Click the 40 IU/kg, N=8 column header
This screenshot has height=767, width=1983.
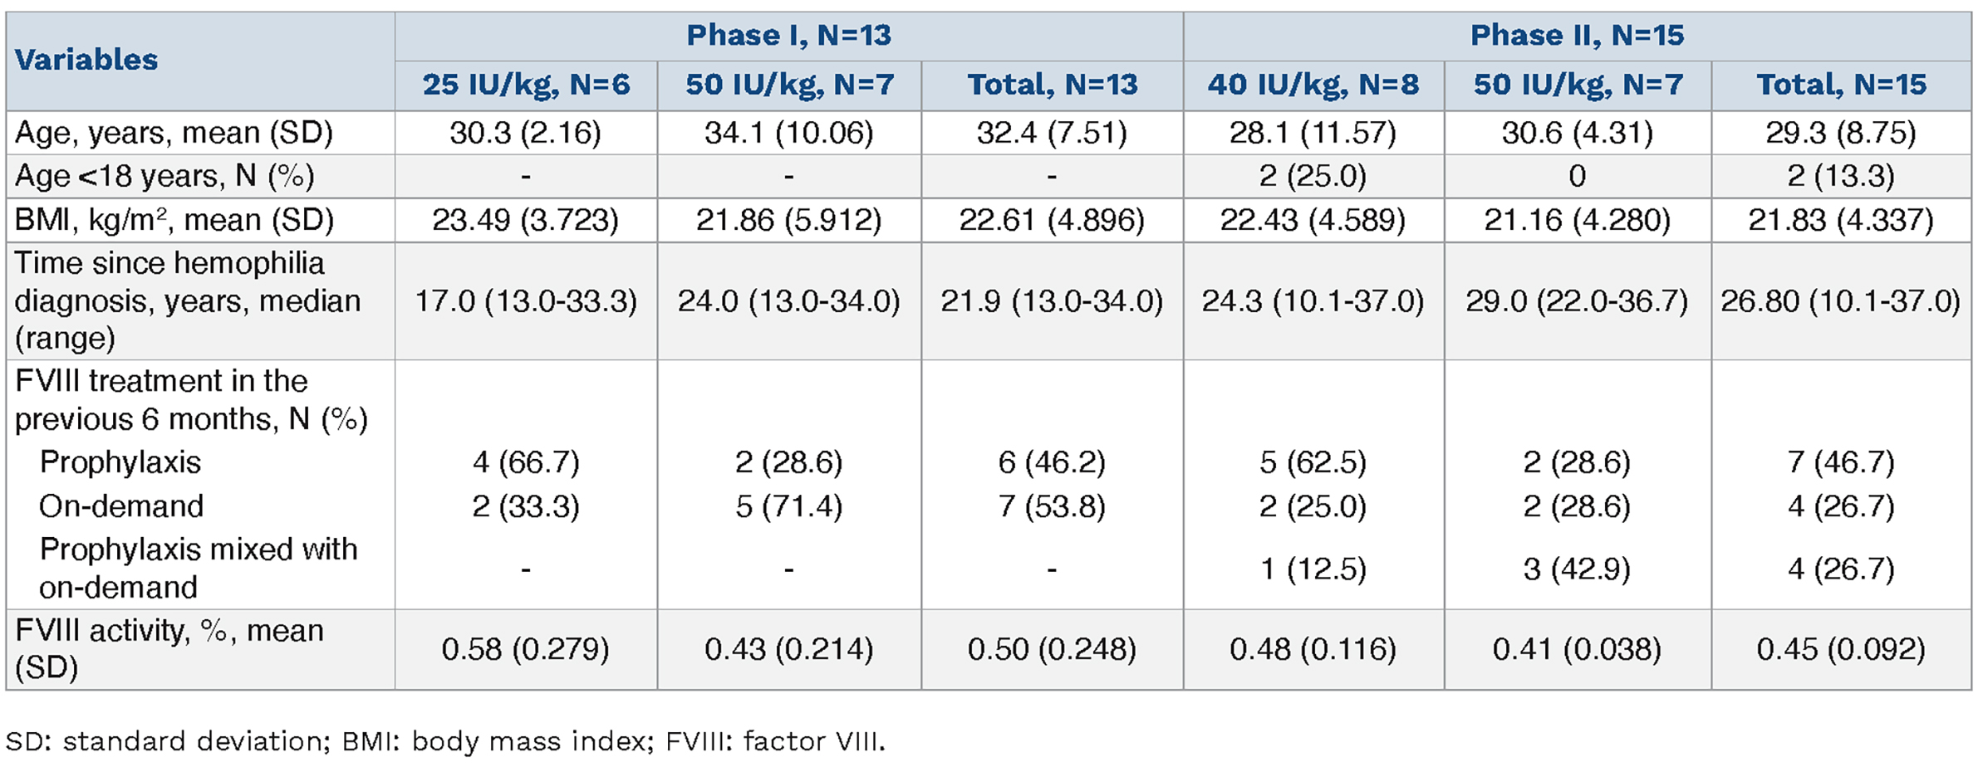[1313, 85]
